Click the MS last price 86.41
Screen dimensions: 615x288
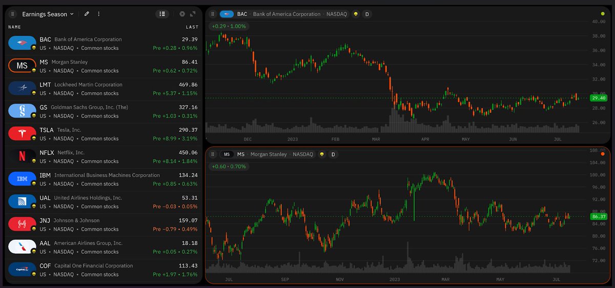click(x=190, y=62)
